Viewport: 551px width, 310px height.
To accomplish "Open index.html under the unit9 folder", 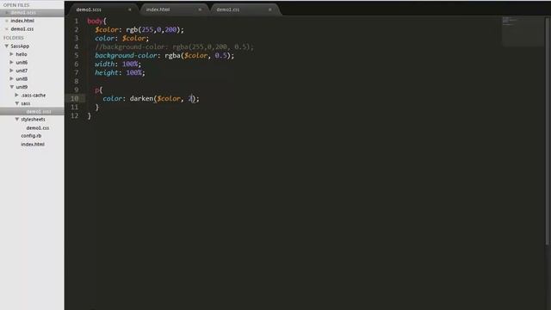I will [x=33, y=144].
